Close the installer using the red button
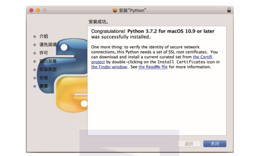The height and width of the screenshot is (156, 265). click(x=32, y=11)
